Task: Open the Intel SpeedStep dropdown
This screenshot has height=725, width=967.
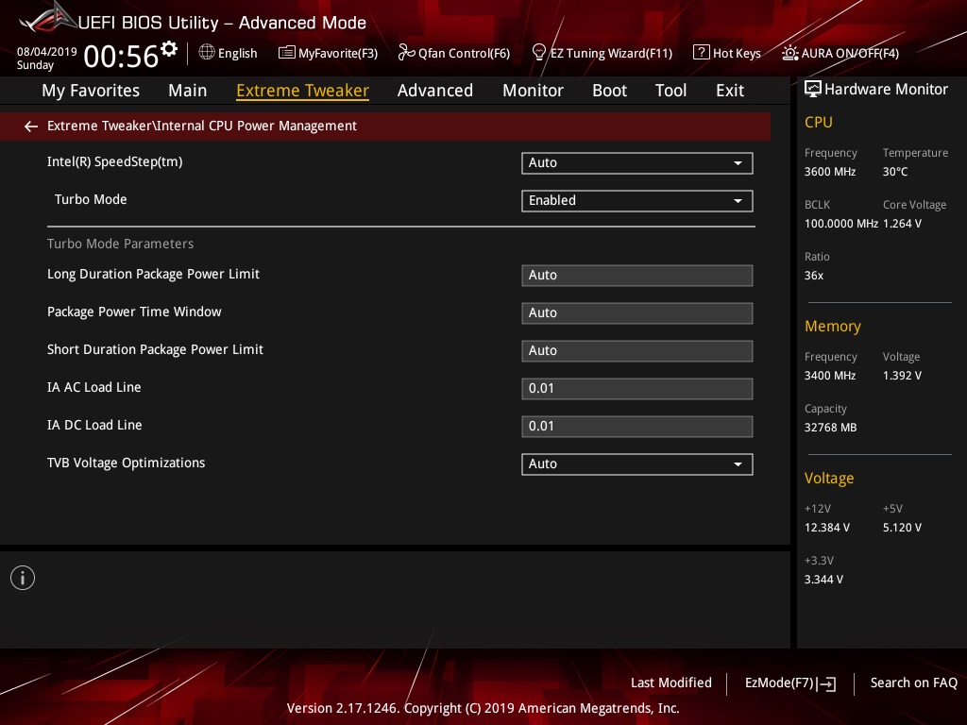Action: (x=637, y=162)
